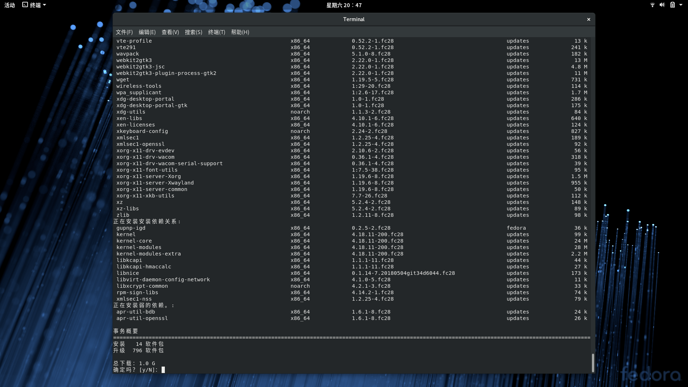Close the Terminal window
This screenshot has height=387, width=688.
(x=588, y=19)
